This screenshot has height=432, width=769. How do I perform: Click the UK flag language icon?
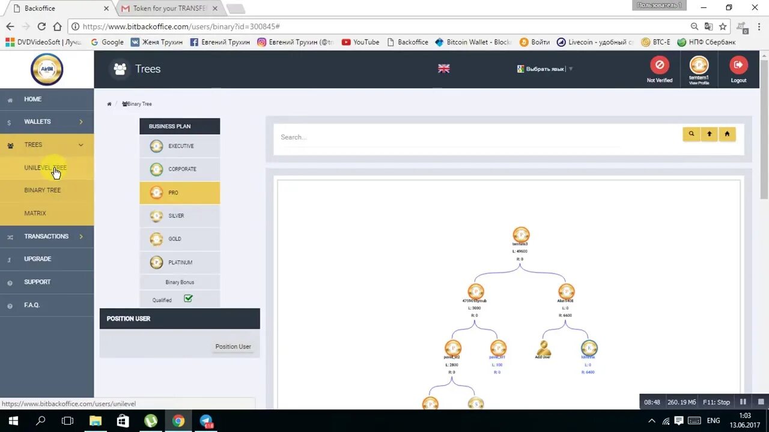(444, 68)
